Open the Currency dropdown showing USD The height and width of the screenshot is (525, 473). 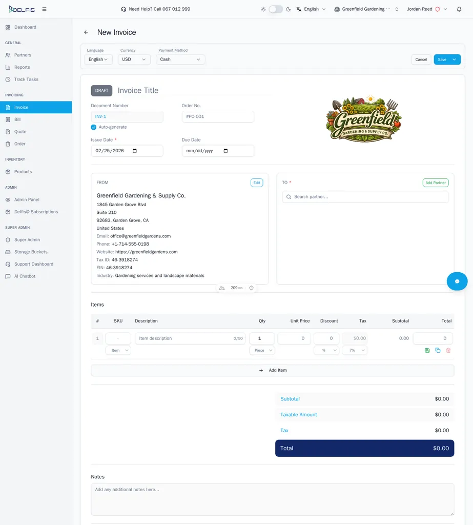pyautogui.click(x=133, y=59)
